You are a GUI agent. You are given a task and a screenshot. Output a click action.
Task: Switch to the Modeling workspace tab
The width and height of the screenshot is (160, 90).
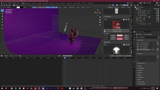click(28, 3)
